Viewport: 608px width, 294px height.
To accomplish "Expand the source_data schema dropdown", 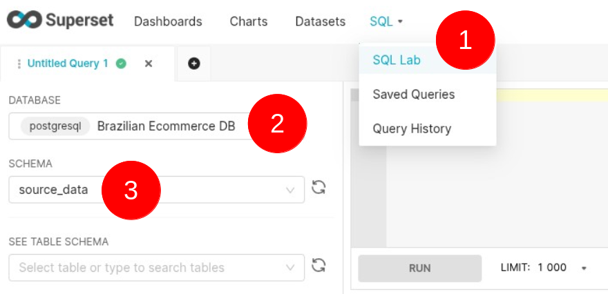I will point(290,190).
